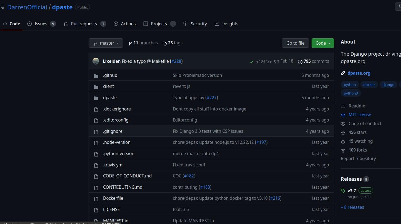Expand the + 8 releases link

coord(352,207)
